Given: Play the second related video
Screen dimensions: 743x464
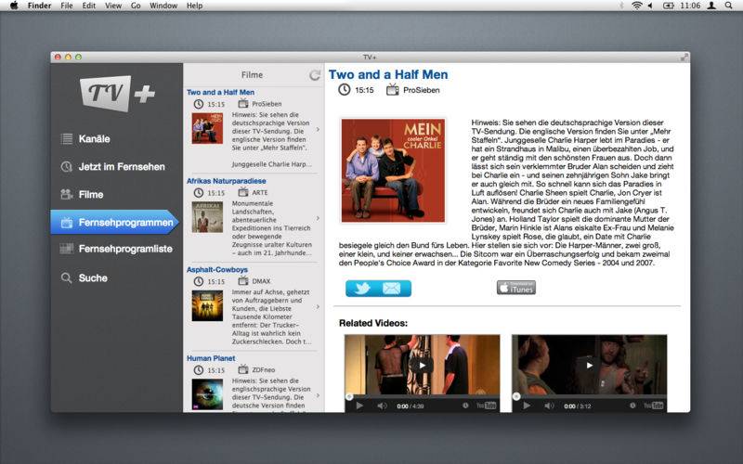Looking at the screenshot, I should 589,365.
